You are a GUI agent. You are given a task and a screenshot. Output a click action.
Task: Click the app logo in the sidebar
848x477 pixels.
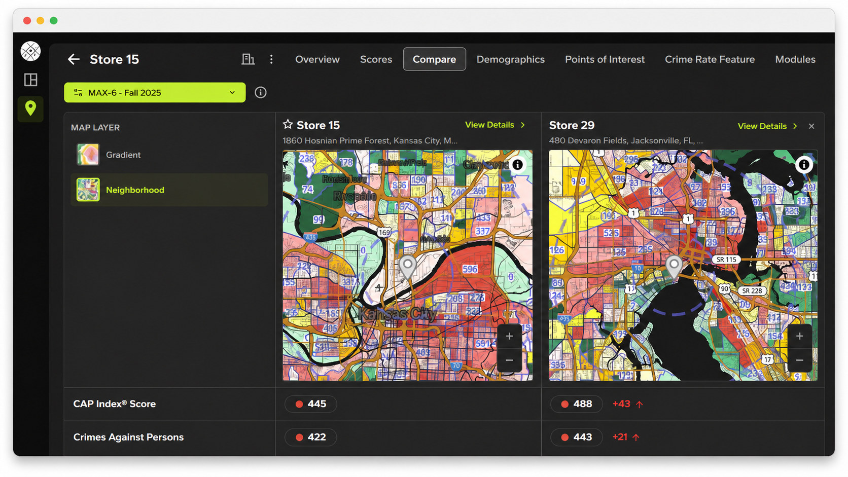pos(30,51)
